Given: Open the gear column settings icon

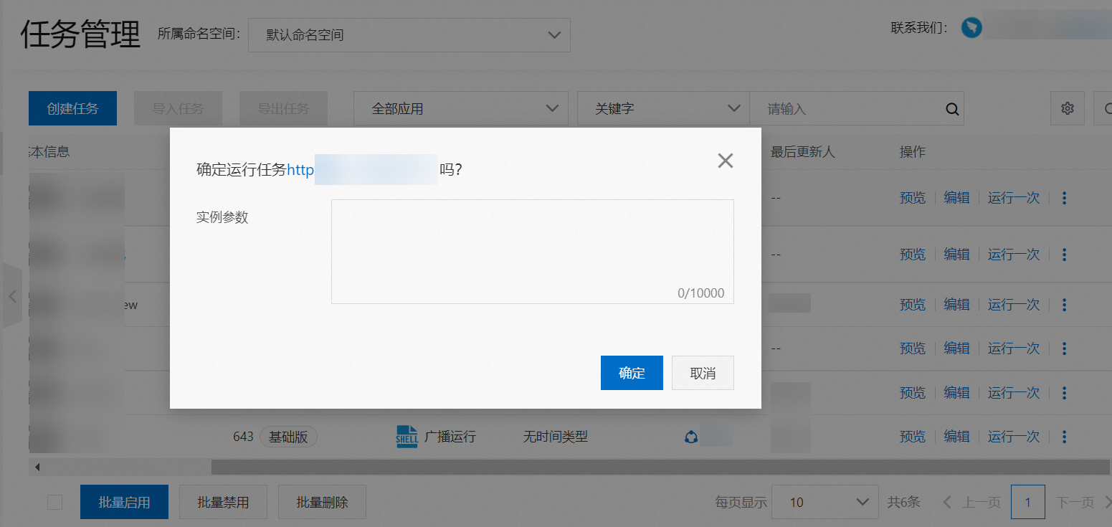Looking at the screenshot, I should coord(1068,108).
